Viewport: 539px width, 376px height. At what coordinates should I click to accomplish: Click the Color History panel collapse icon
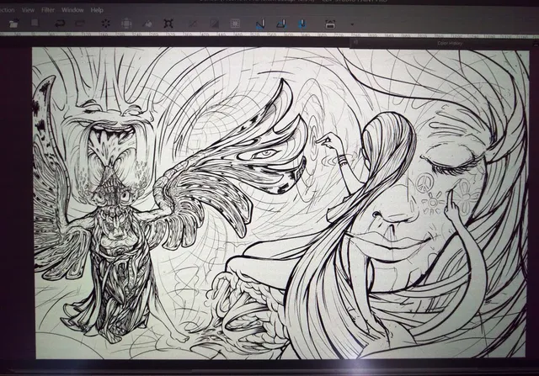pyautogui.click(x=355, y=42)
